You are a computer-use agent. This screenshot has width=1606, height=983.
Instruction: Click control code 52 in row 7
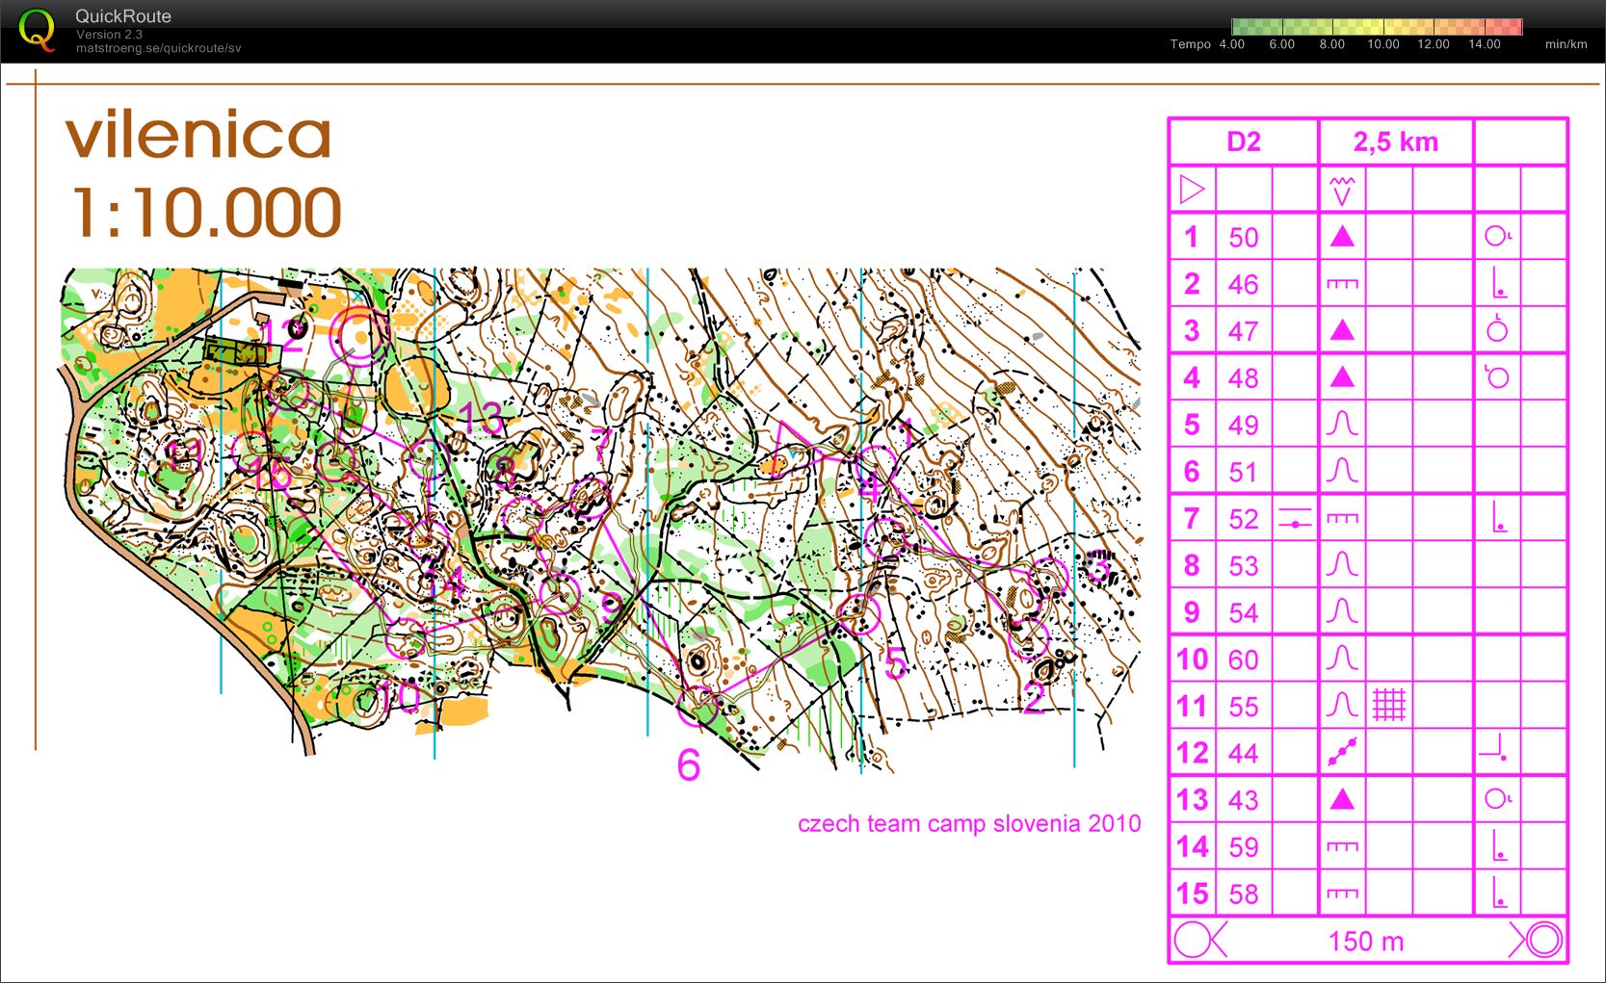tap(1244, 519)
